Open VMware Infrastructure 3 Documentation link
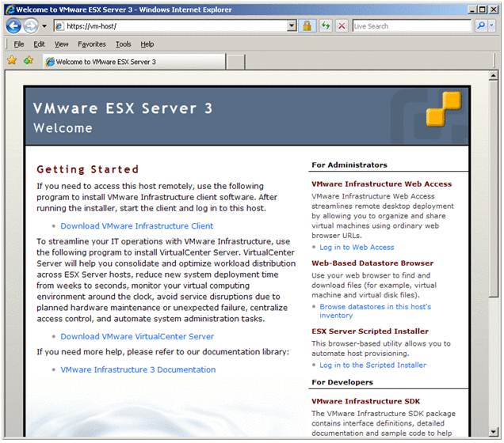The image size is (504, 443). (138, 370)
